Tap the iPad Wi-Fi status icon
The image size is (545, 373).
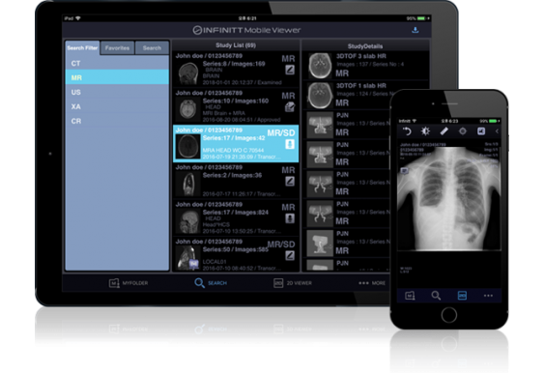[x=78, y=18]
